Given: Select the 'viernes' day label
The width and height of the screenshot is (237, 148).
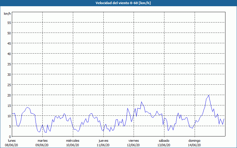Looking at the screenshot, I should click(134, 141).
